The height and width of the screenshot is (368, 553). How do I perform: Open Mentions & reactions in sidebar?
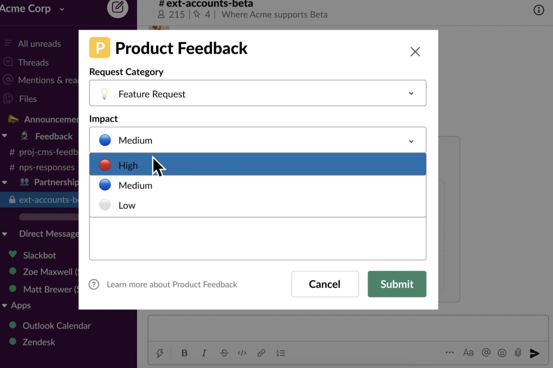[x=48, y=80]
